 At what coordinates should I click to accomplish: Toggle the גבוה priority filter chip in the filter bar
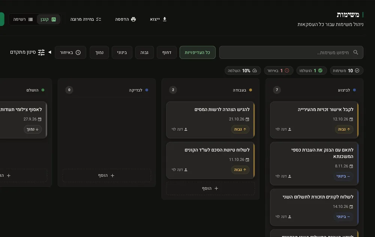[144, 53]
